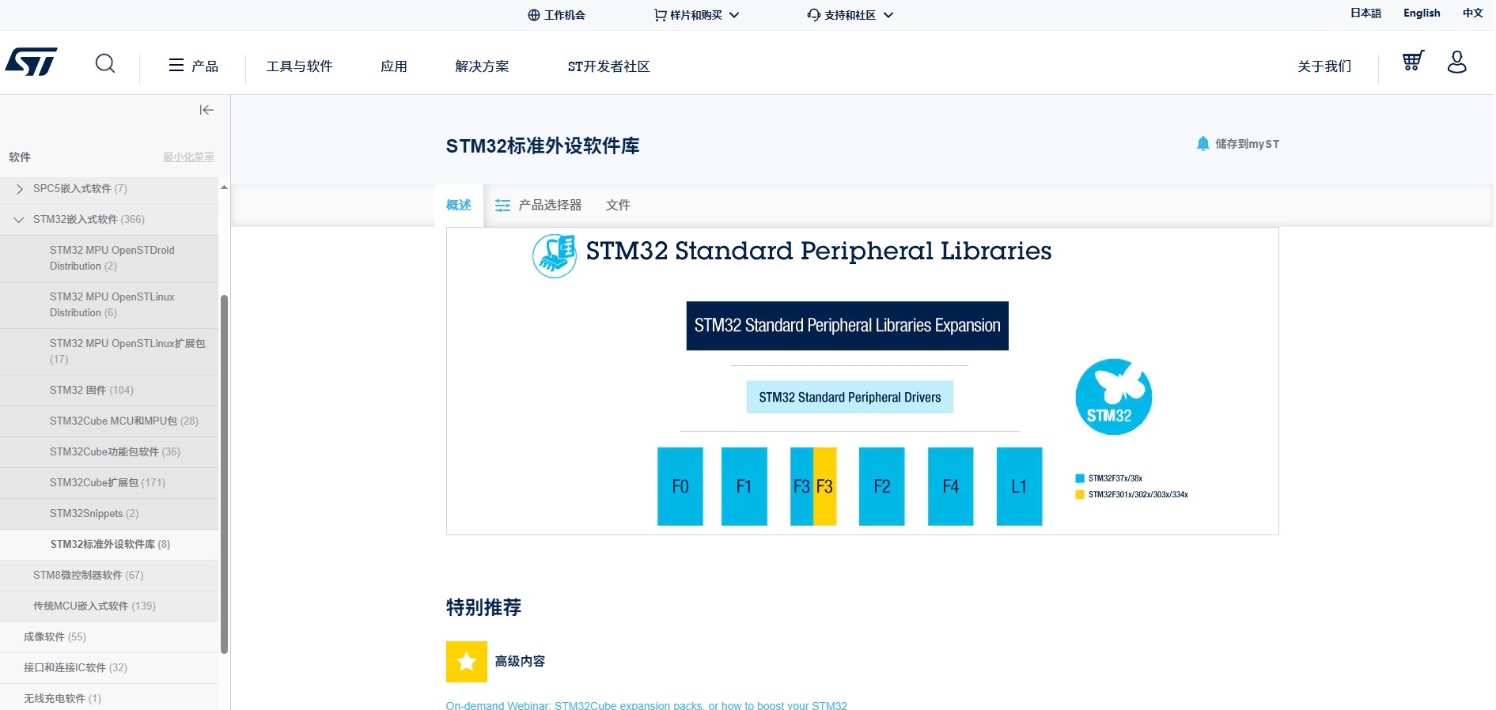Click the L1 block in the diagram
The image size is (1496, 710).
[x=1020, y=486]
